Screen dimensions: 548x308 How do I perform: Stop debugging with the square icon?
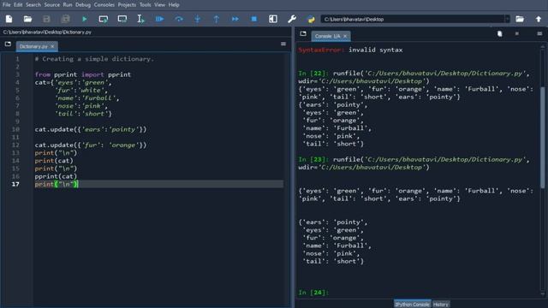254,19
